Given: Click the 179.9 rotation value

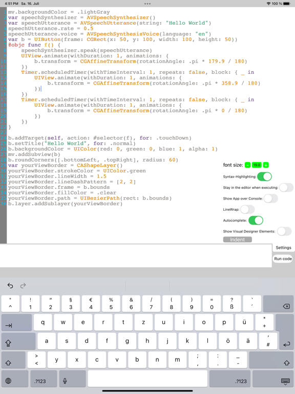Looking at the screenshot, I should click(216, 62).
